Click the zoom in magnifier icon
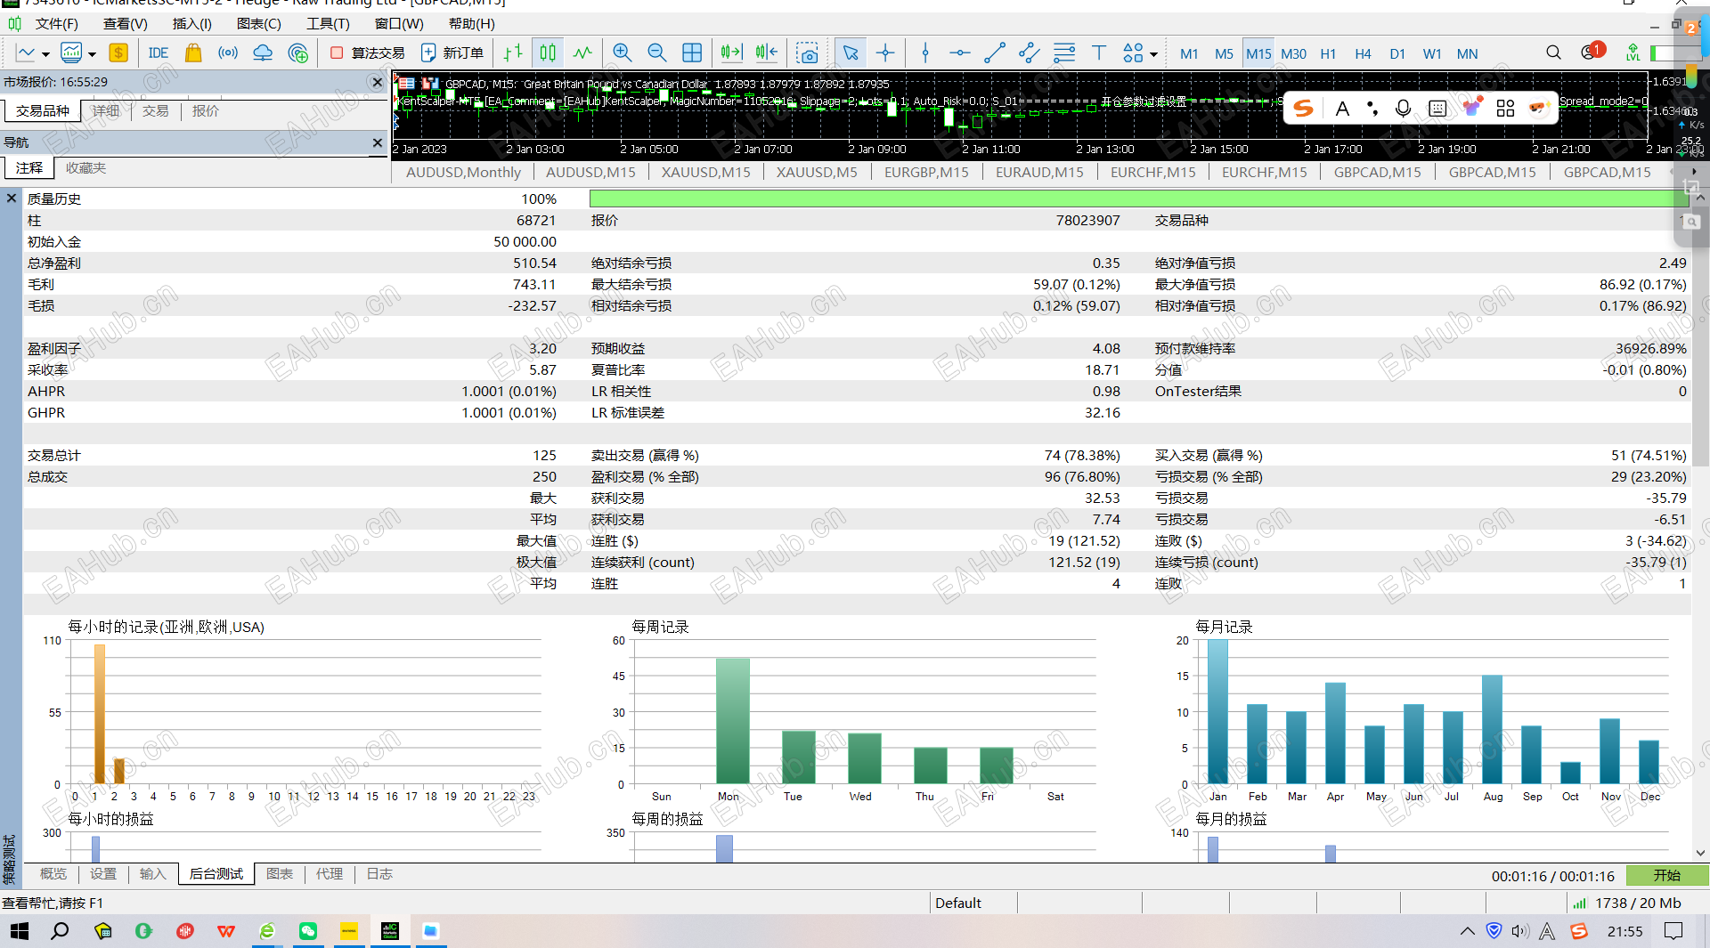The image size is (1710, 948). click(623, 53)
